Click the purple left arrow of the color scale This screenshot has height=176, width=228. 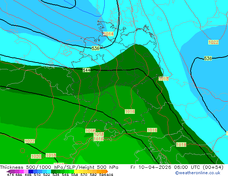click(8, 171)
